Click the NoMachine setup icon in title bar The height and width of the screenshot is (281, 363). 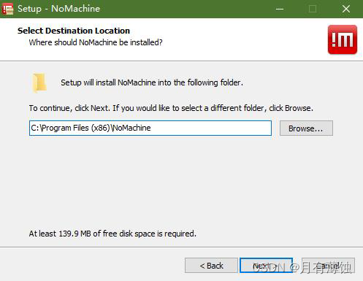(7, 9)
